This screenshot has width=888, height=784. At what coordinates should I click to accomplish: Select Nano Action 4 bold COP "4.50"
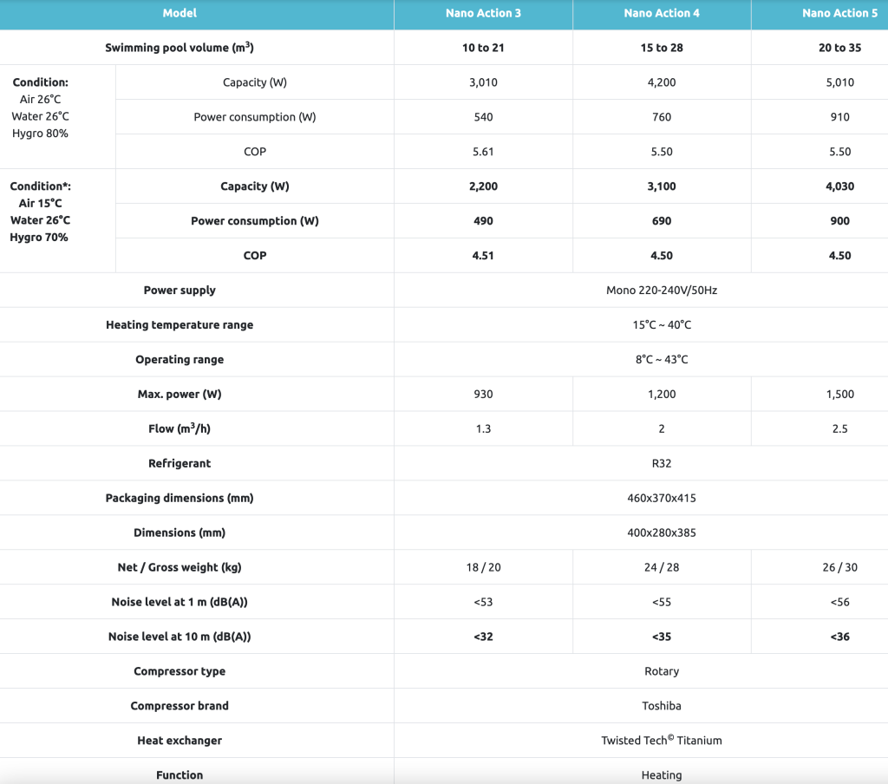(x=662, y=256)
